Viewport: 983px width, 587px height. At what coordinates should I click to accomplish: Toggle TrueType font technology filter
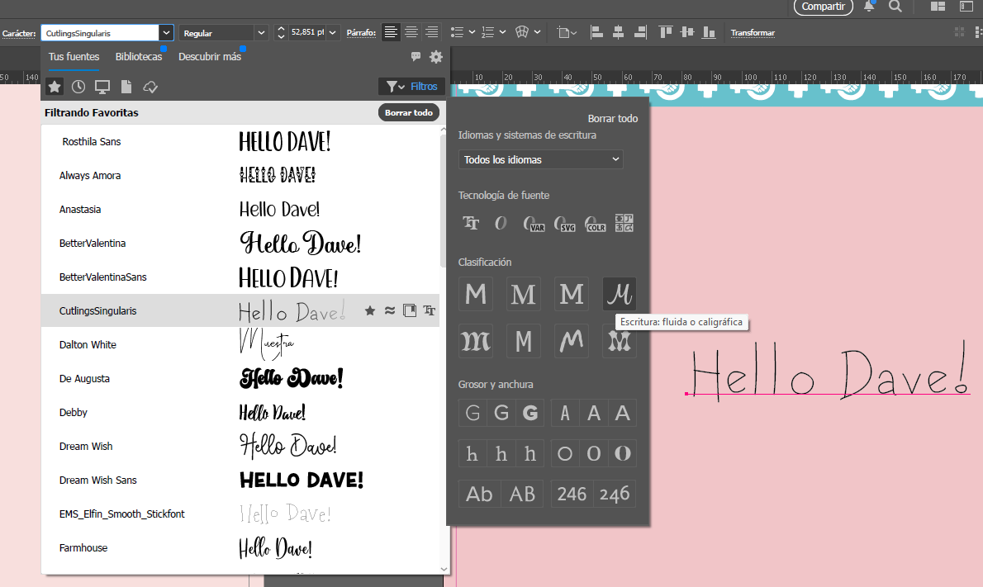(x=471, y=223)
